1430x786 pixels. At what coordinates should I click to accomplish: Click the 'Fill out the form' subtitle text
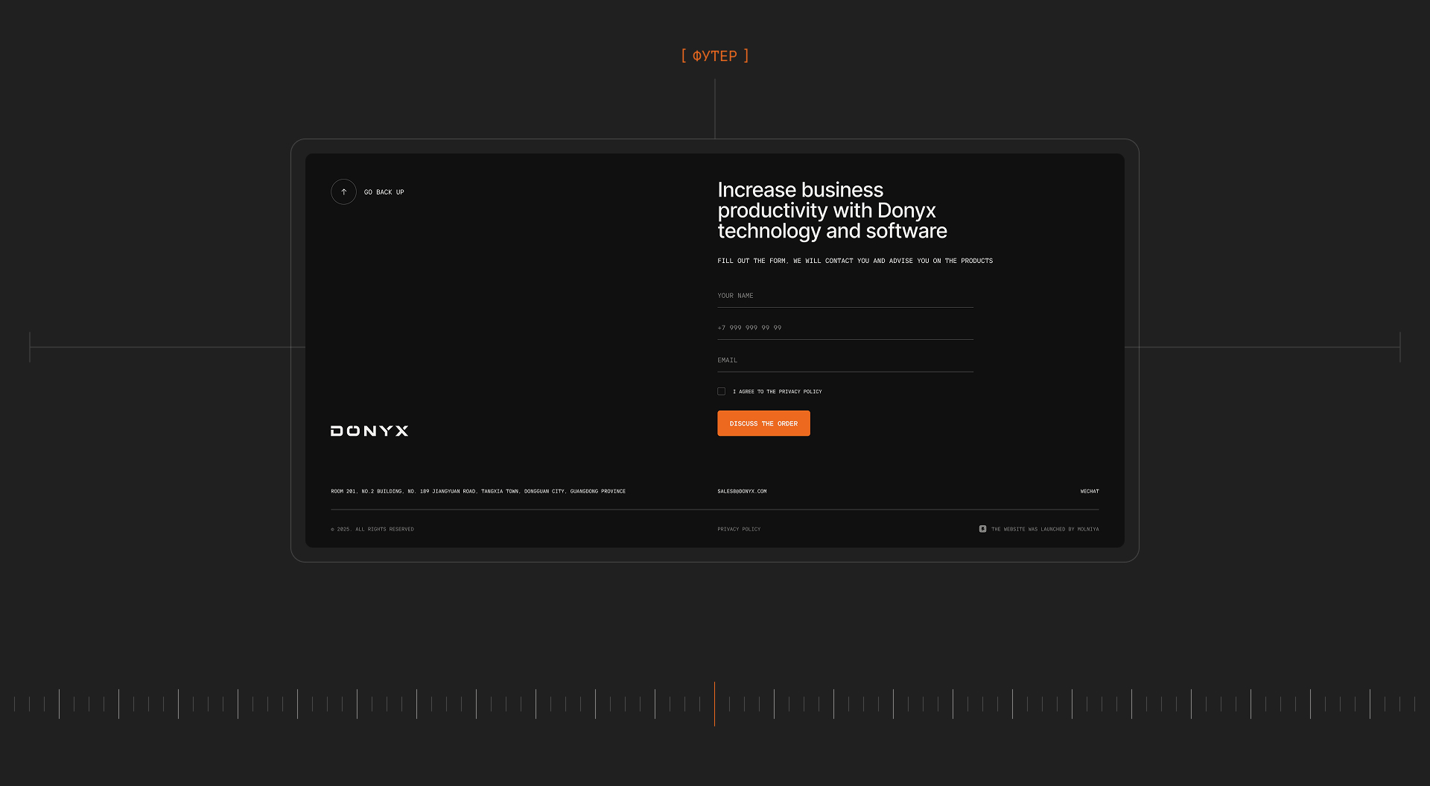tap(854, 262)
